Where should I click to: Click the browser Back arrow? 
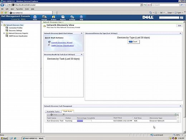(2, 5)
